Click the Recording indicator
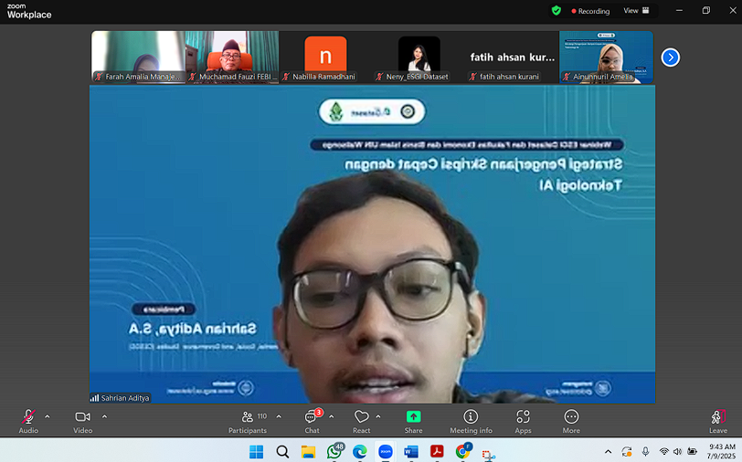The height and width of the screenshot is (462, 742). click(x=590, y=11)
